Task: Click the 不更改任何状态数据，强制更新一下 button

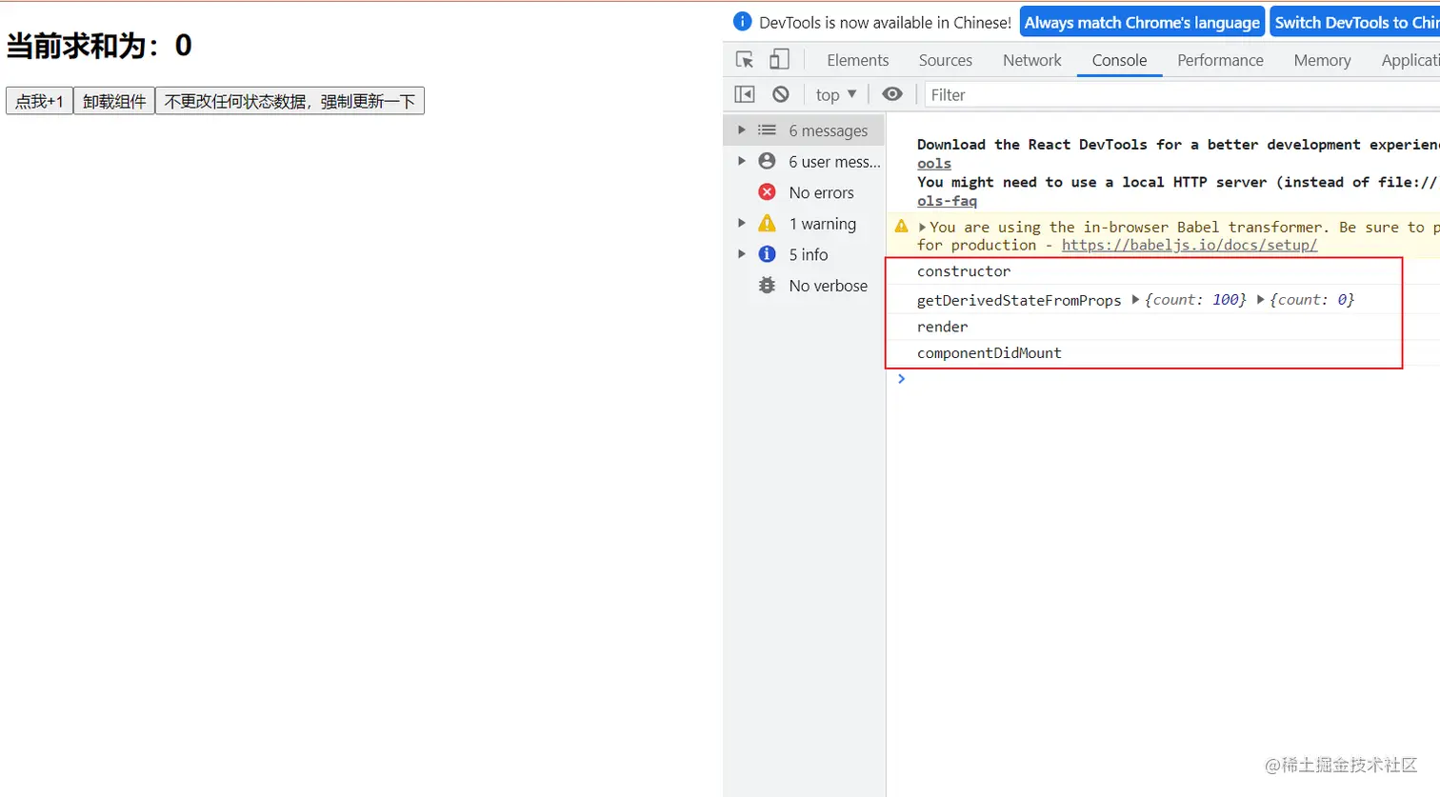Action: [x=290, y=101]
